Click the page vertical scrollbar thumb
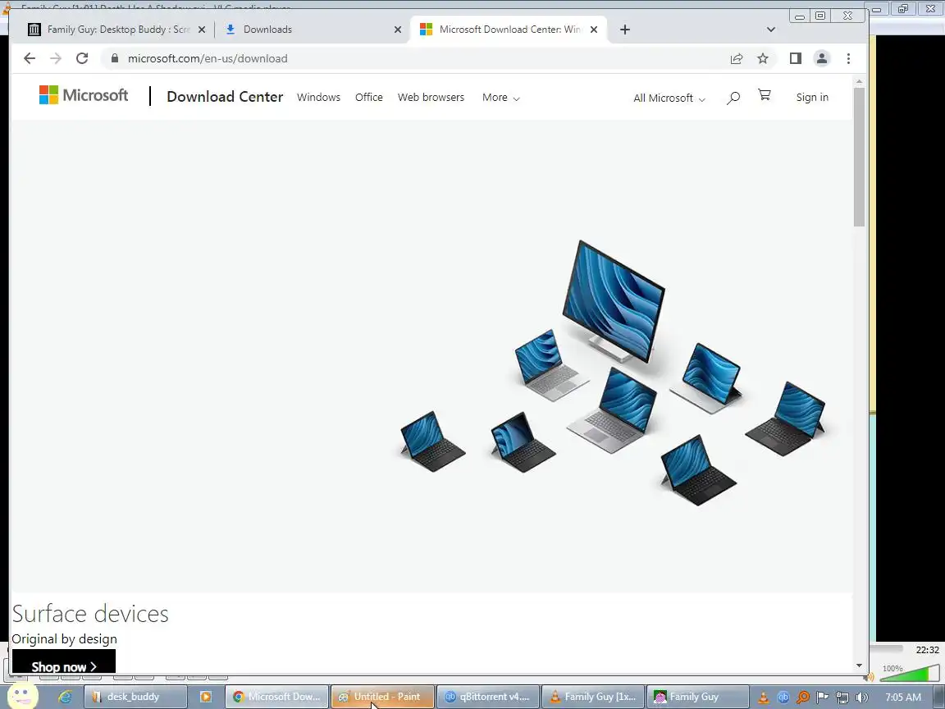The width and height of the screenshot is (945, 709). 859,157
